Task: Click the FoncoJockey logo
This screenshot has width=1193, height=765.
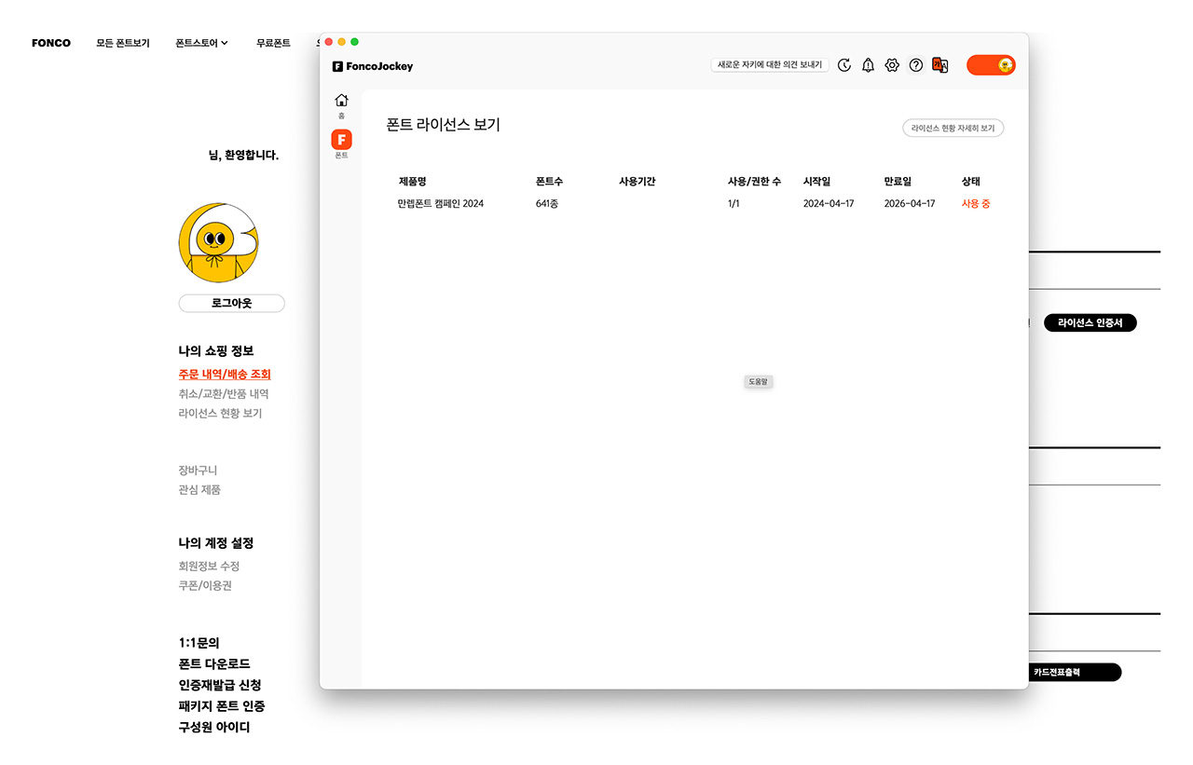Action: coord(373,66)
